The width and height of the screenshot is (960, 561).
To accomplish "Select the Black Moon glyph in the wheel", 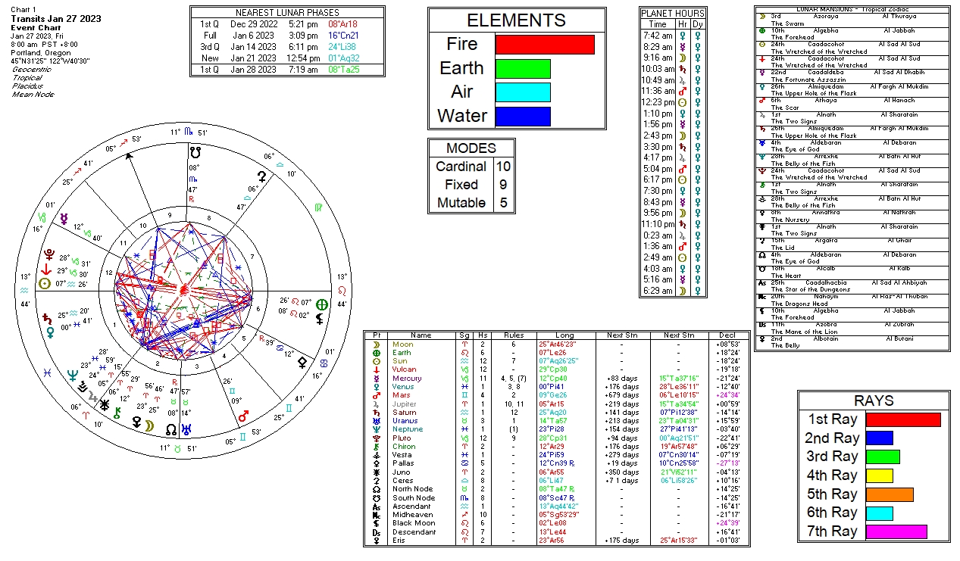I will [321, 319].
